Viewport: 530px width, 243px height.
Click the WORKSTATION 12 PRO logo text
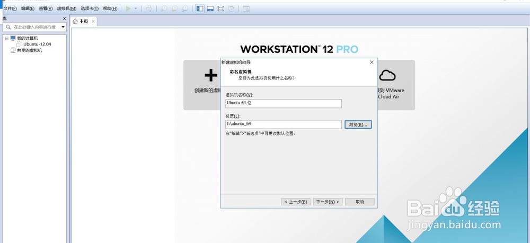click(x=299, y=49)
